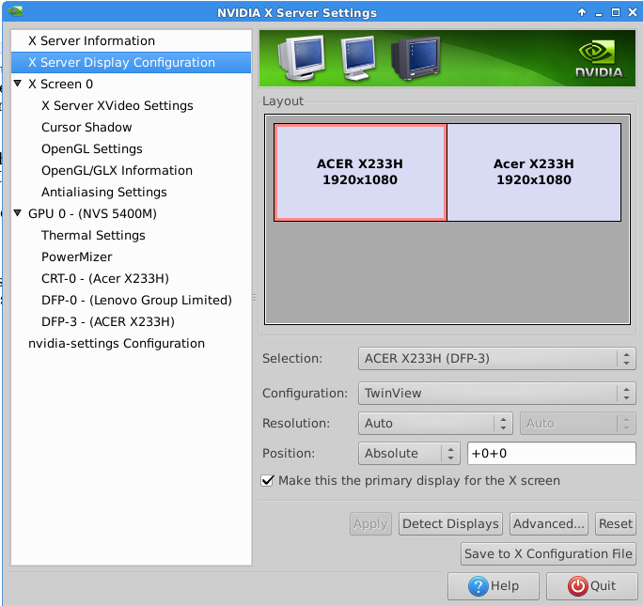Click Save to X Configuration File

(548, 554)
